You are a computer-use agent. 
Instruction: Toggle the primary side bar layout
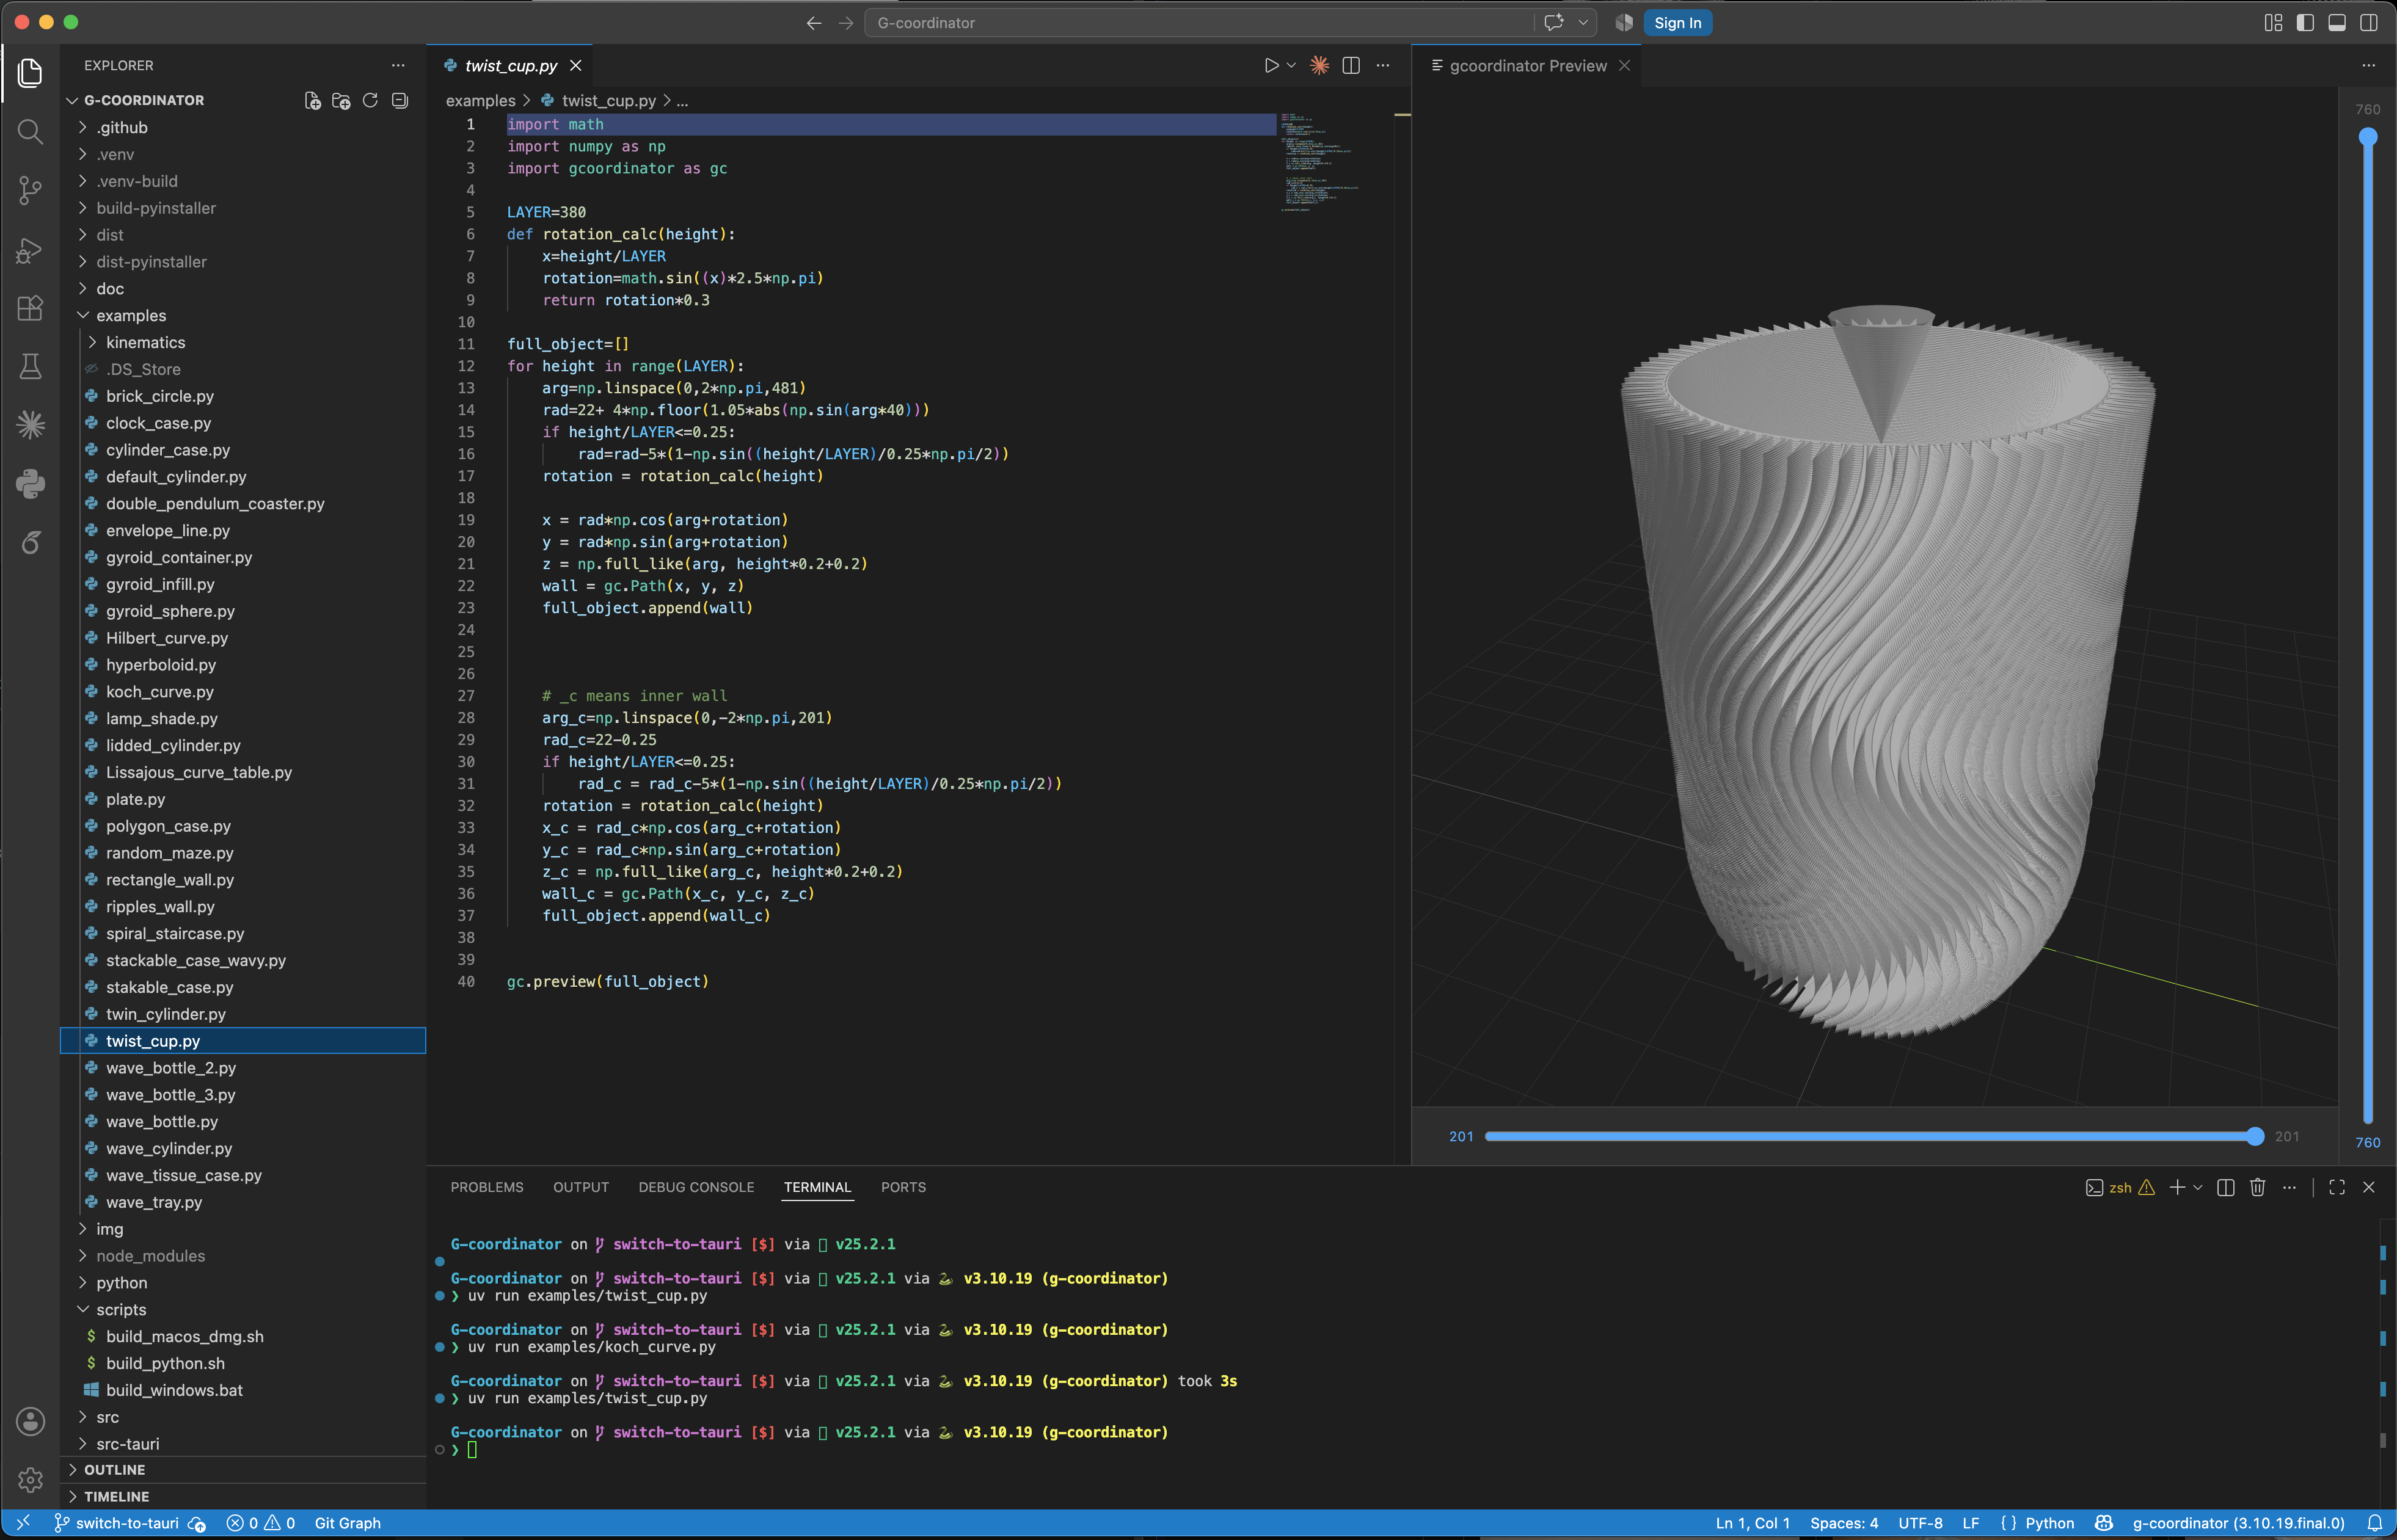click(2305, 23)
